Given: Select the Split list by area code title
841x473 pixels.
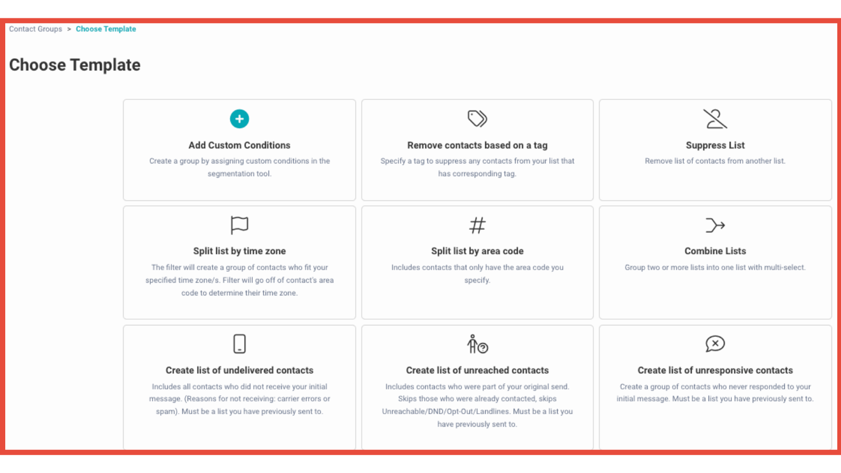Looking at the screenshot, I should (x=477, y=251).
